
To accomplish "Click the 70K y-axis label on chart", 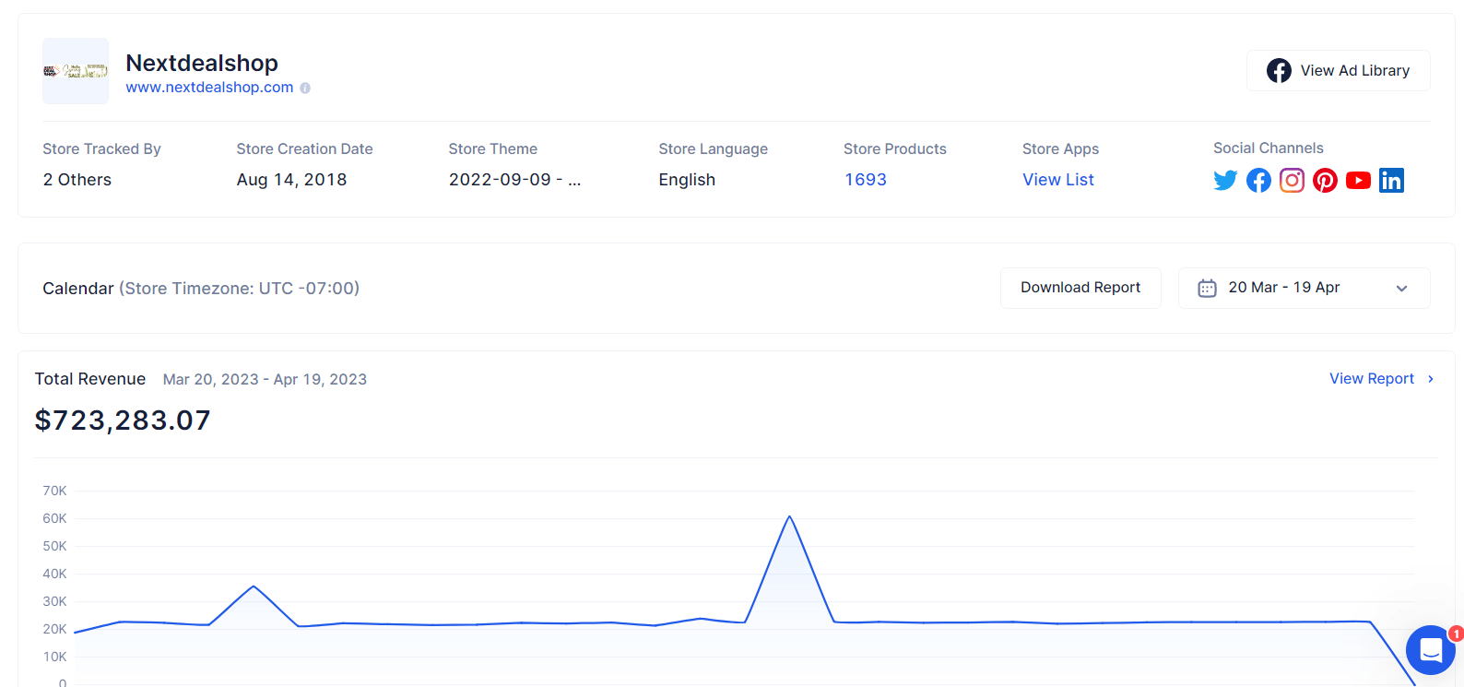I will (54, 491).
